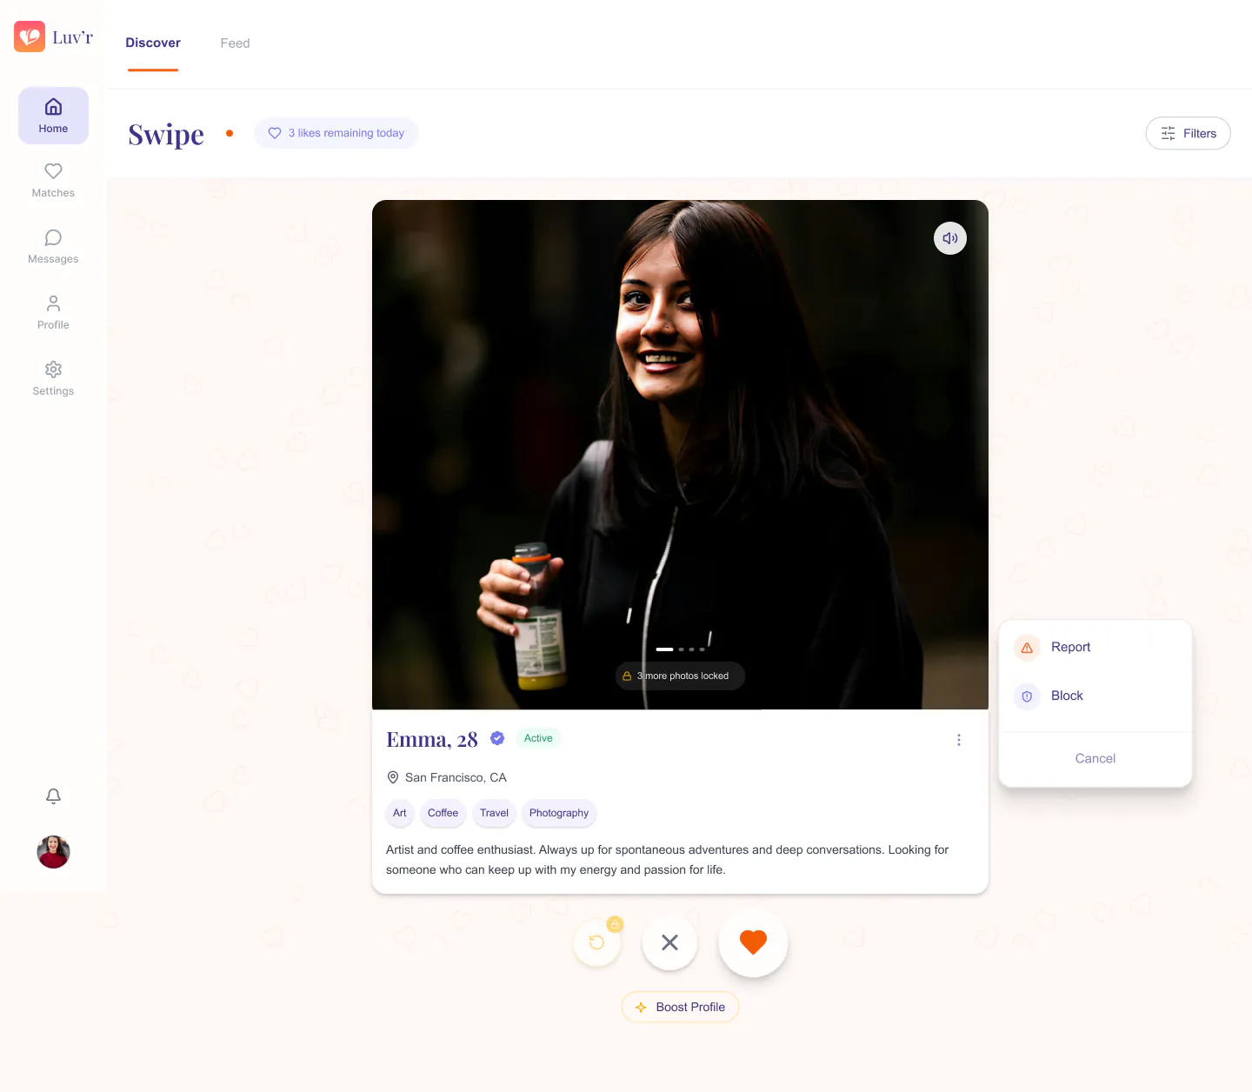Click the Photography interest tag

558,813
